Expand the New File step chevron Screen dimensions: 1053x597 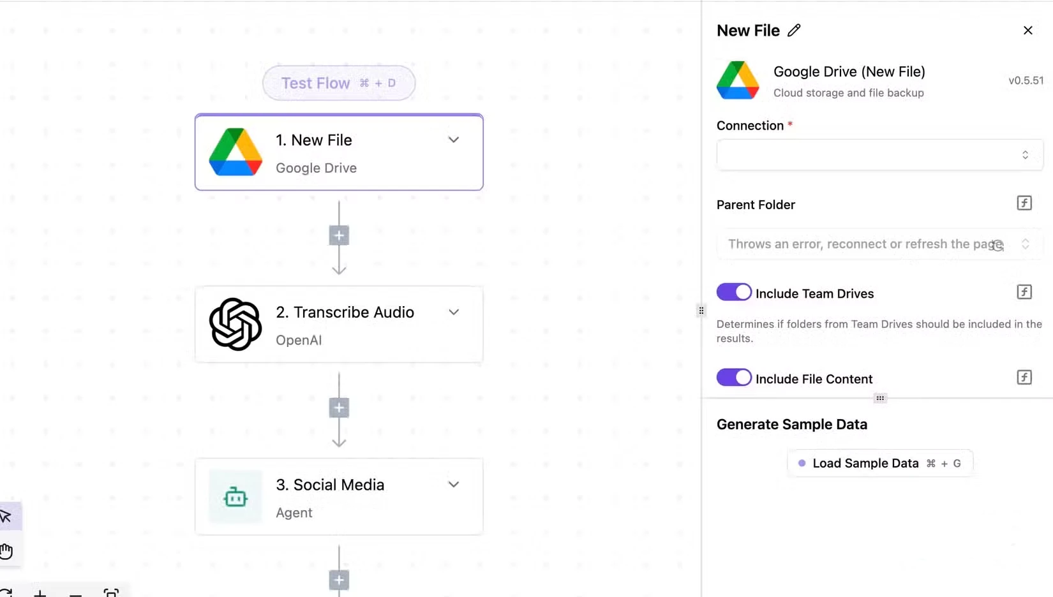(454, 140)
